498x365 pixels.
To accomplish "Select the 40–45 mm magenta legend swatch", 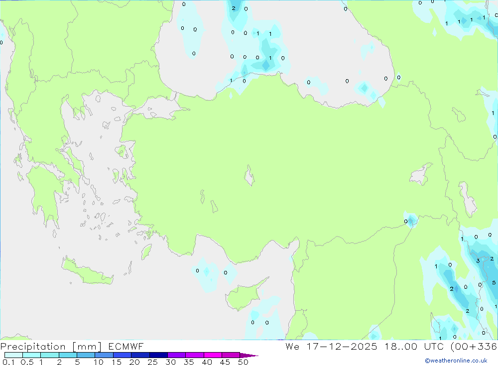I will pos(213,355).
